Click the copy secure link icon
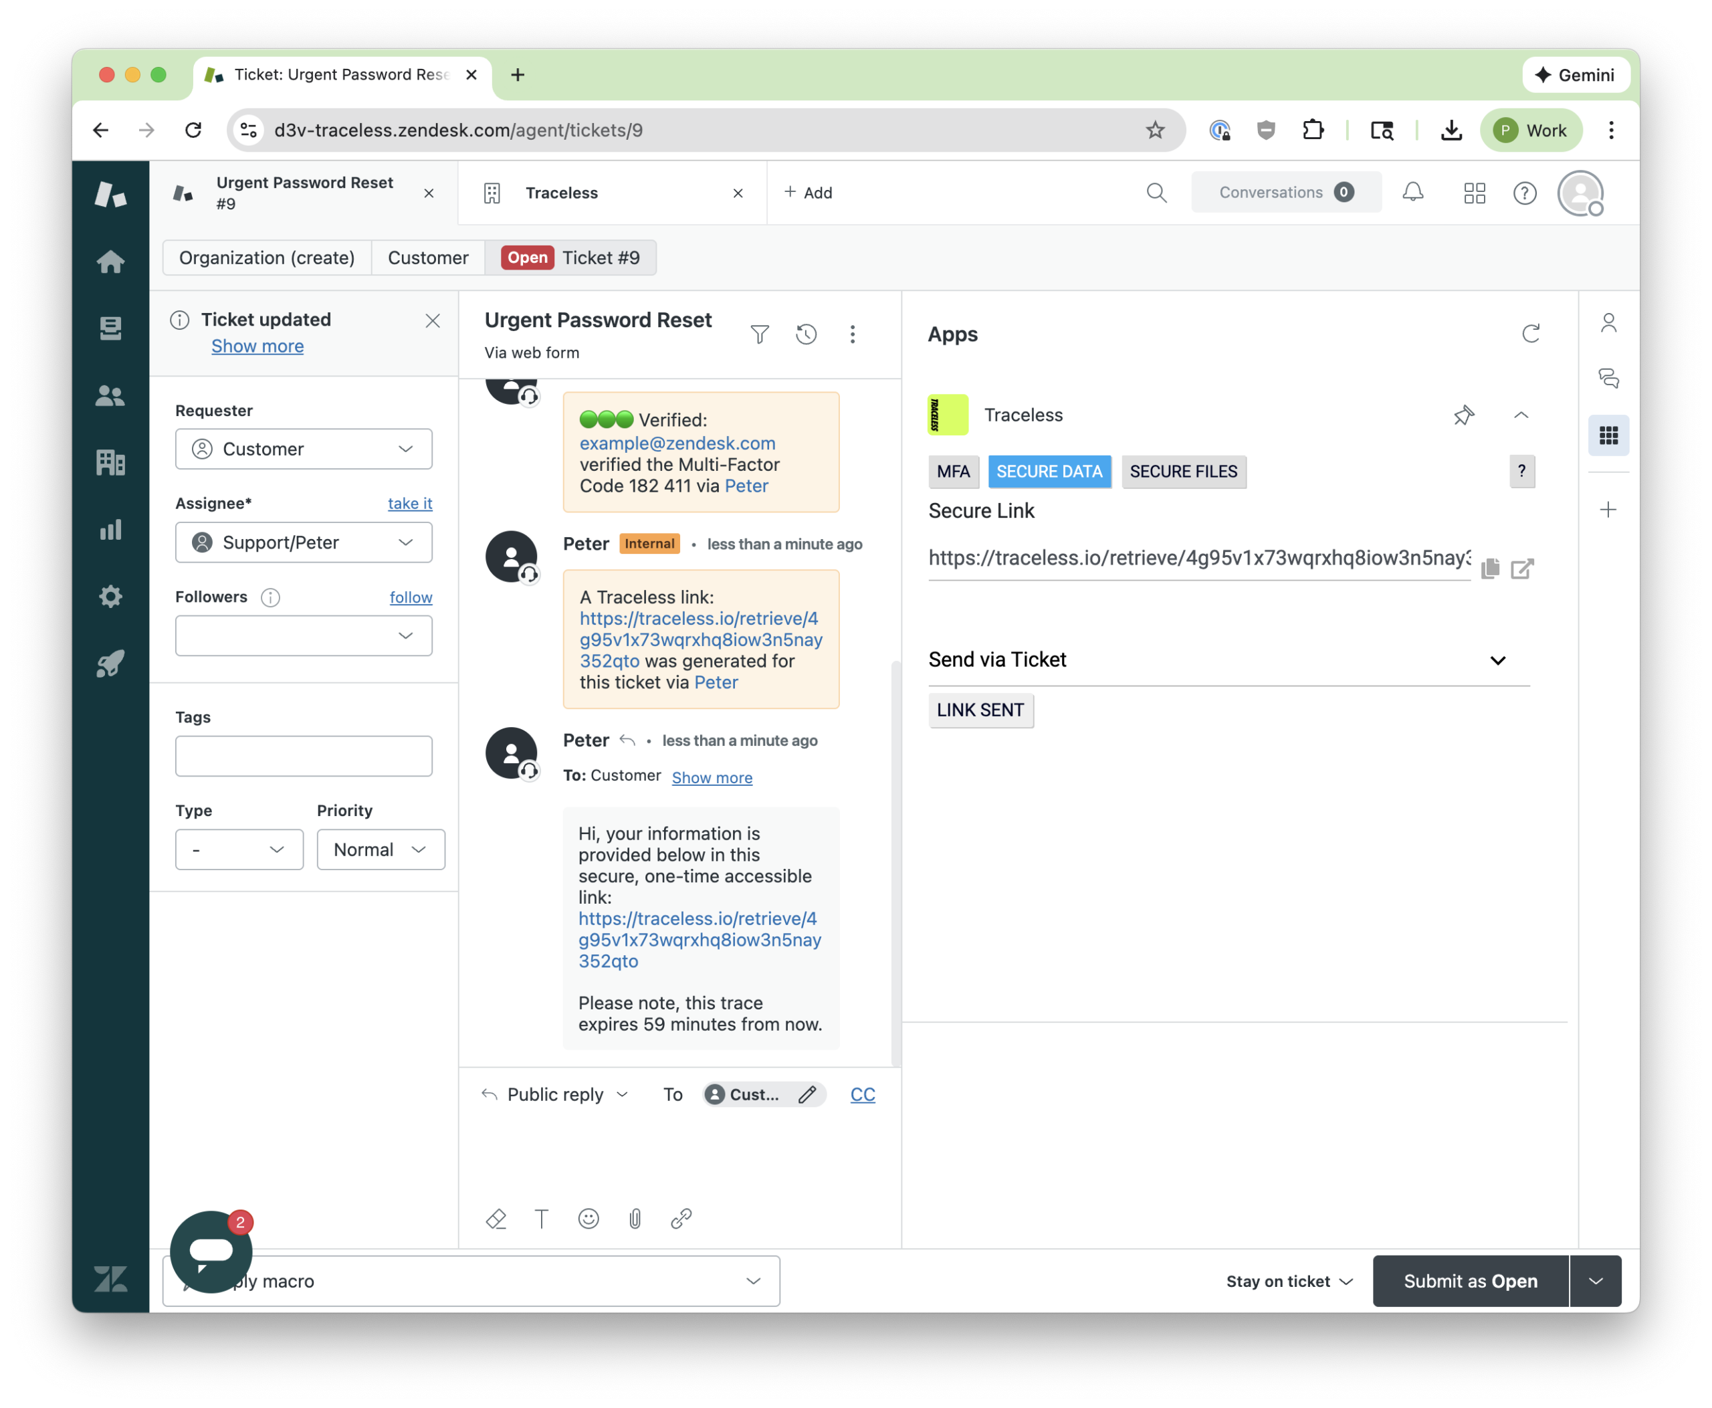 [x=1490, y=569]
